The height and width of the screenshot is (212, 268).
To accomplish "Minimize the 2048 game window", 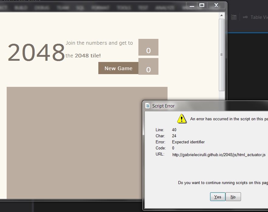I will click(192, 5).
